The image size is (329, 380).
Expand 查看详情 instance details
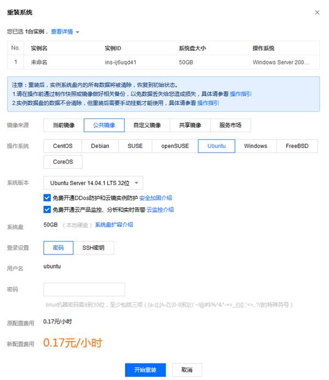[64, 32]
